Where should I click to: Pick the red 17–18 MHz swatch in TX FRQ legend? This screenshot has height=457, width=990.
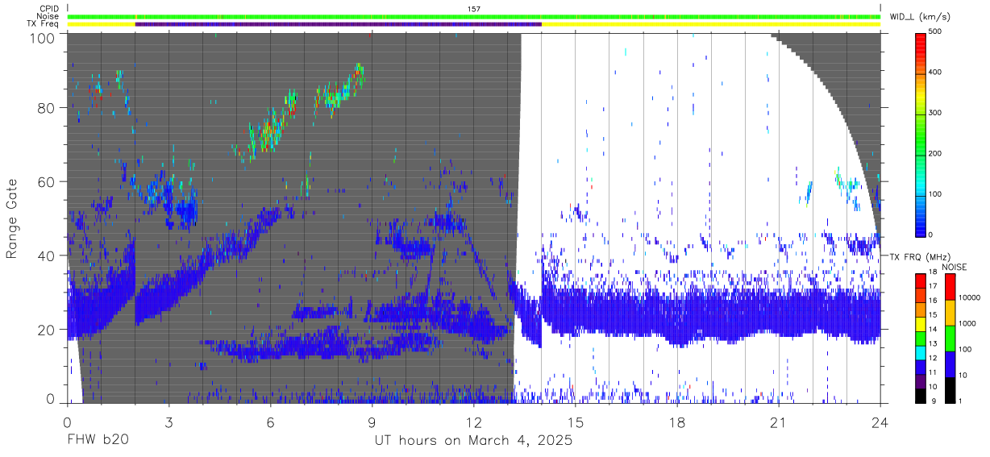pyautogui.click(x=920, y=280)
